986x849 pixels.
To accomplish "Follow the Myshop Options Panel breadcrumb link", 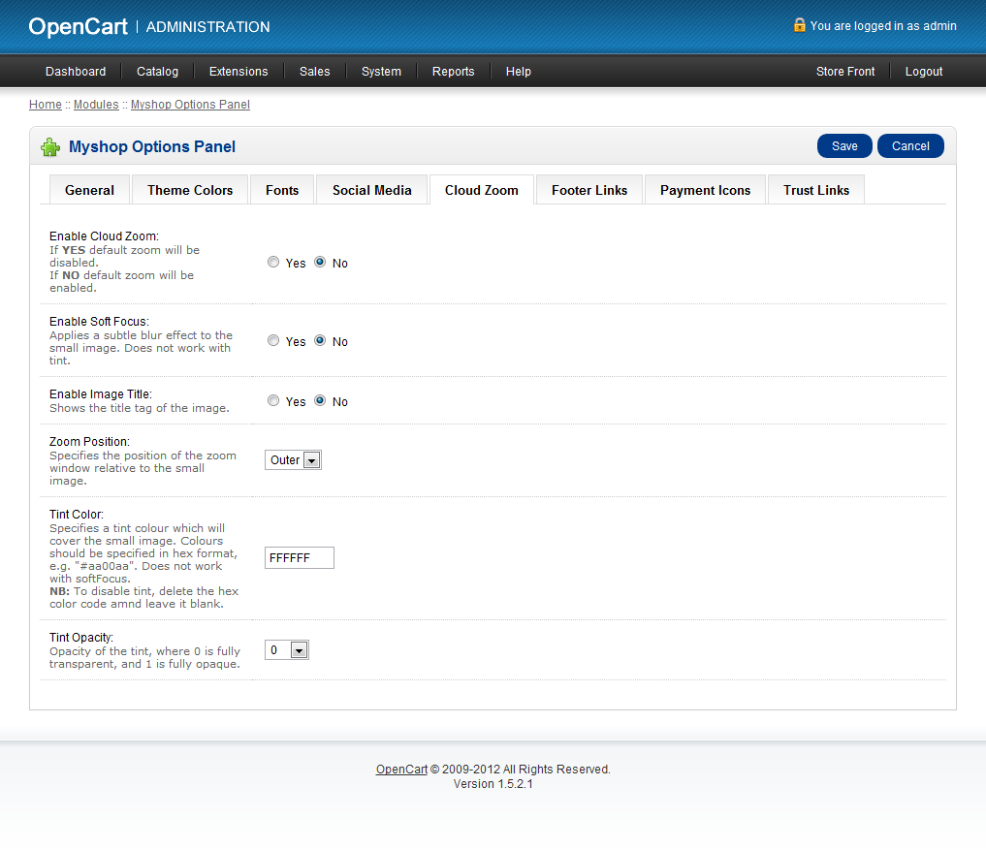I will click(x=190, y=105).
